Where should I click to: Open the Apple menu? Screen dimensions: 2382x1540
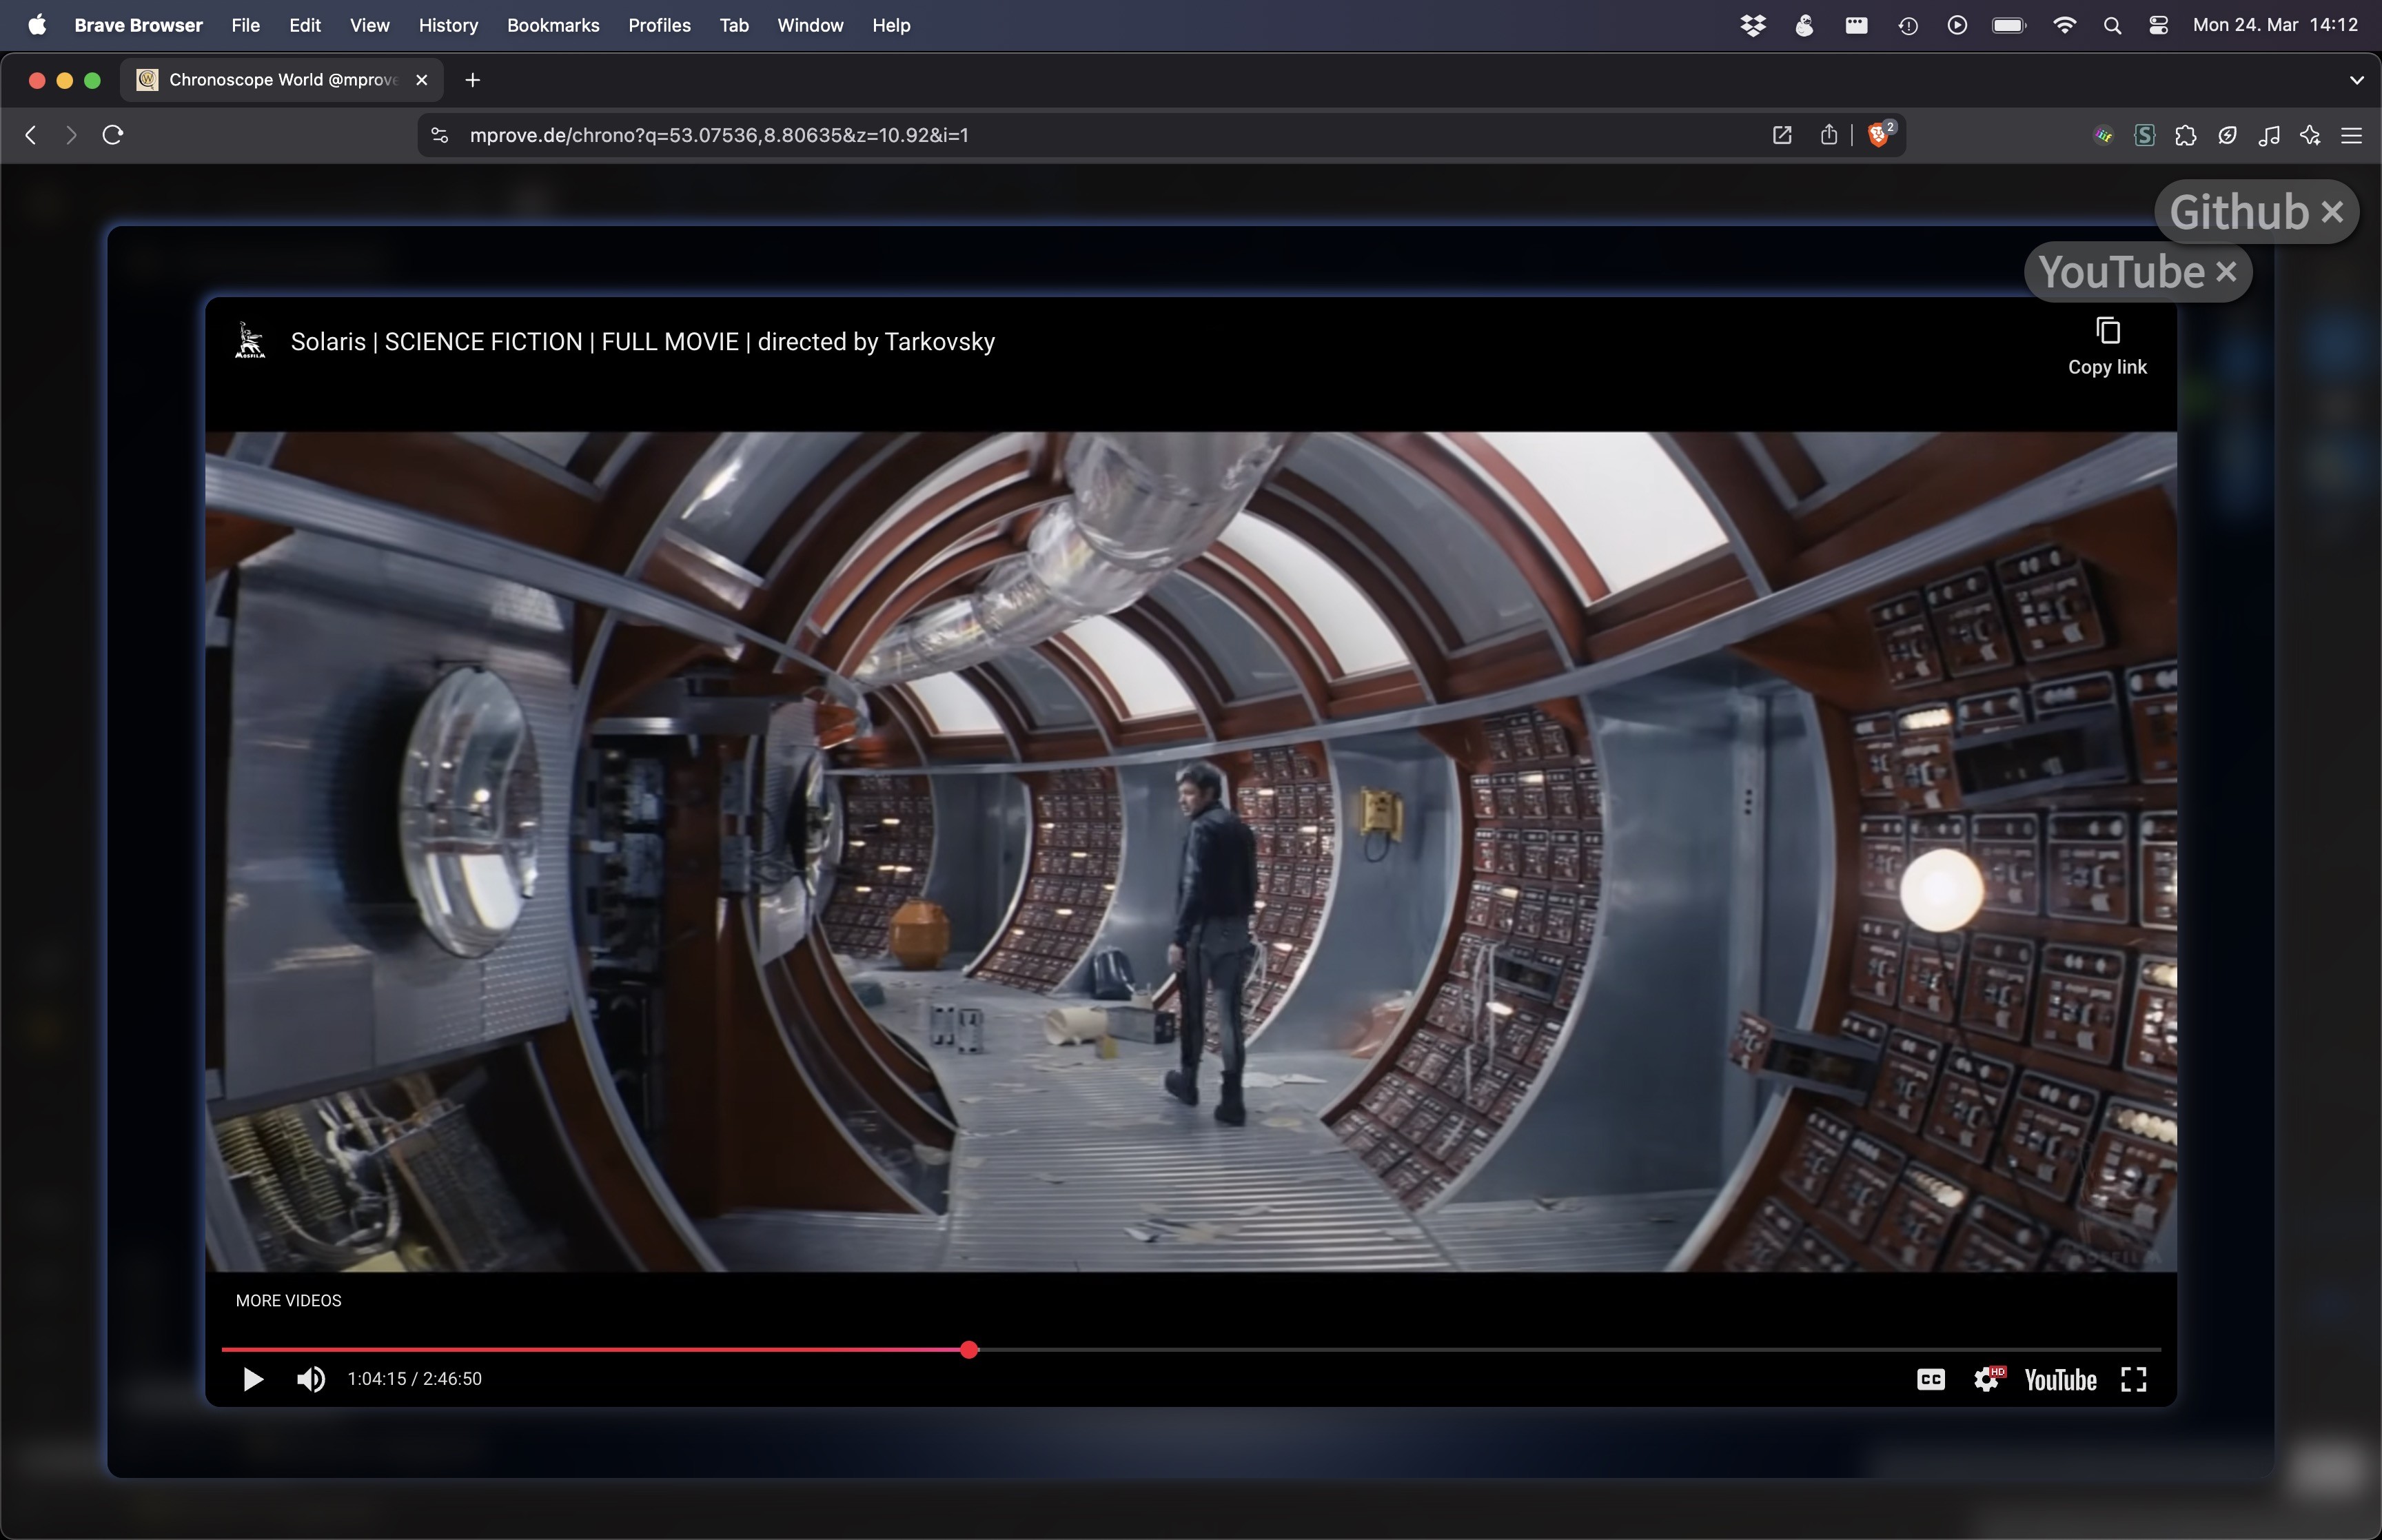pyautogui.click(x=37, y=25)
